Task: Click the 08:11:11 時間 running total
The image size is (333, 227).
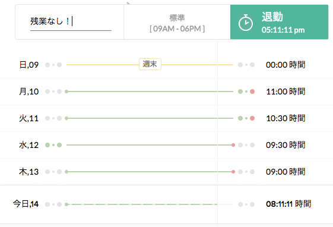Action: [288, 204]
